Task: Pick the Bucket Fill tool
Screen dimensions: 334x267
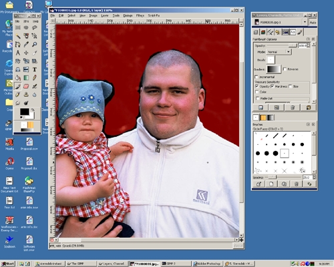Action: click(x=18, y=78)
